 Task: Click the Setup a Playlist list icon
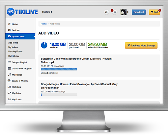pyautogui.click(x=9, y=62)
